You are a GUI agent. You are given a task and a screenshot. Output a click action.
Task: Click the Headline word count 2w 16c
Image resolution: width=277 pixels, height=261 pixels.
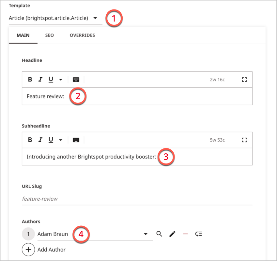pyautogui.click(x=217, y=80)
